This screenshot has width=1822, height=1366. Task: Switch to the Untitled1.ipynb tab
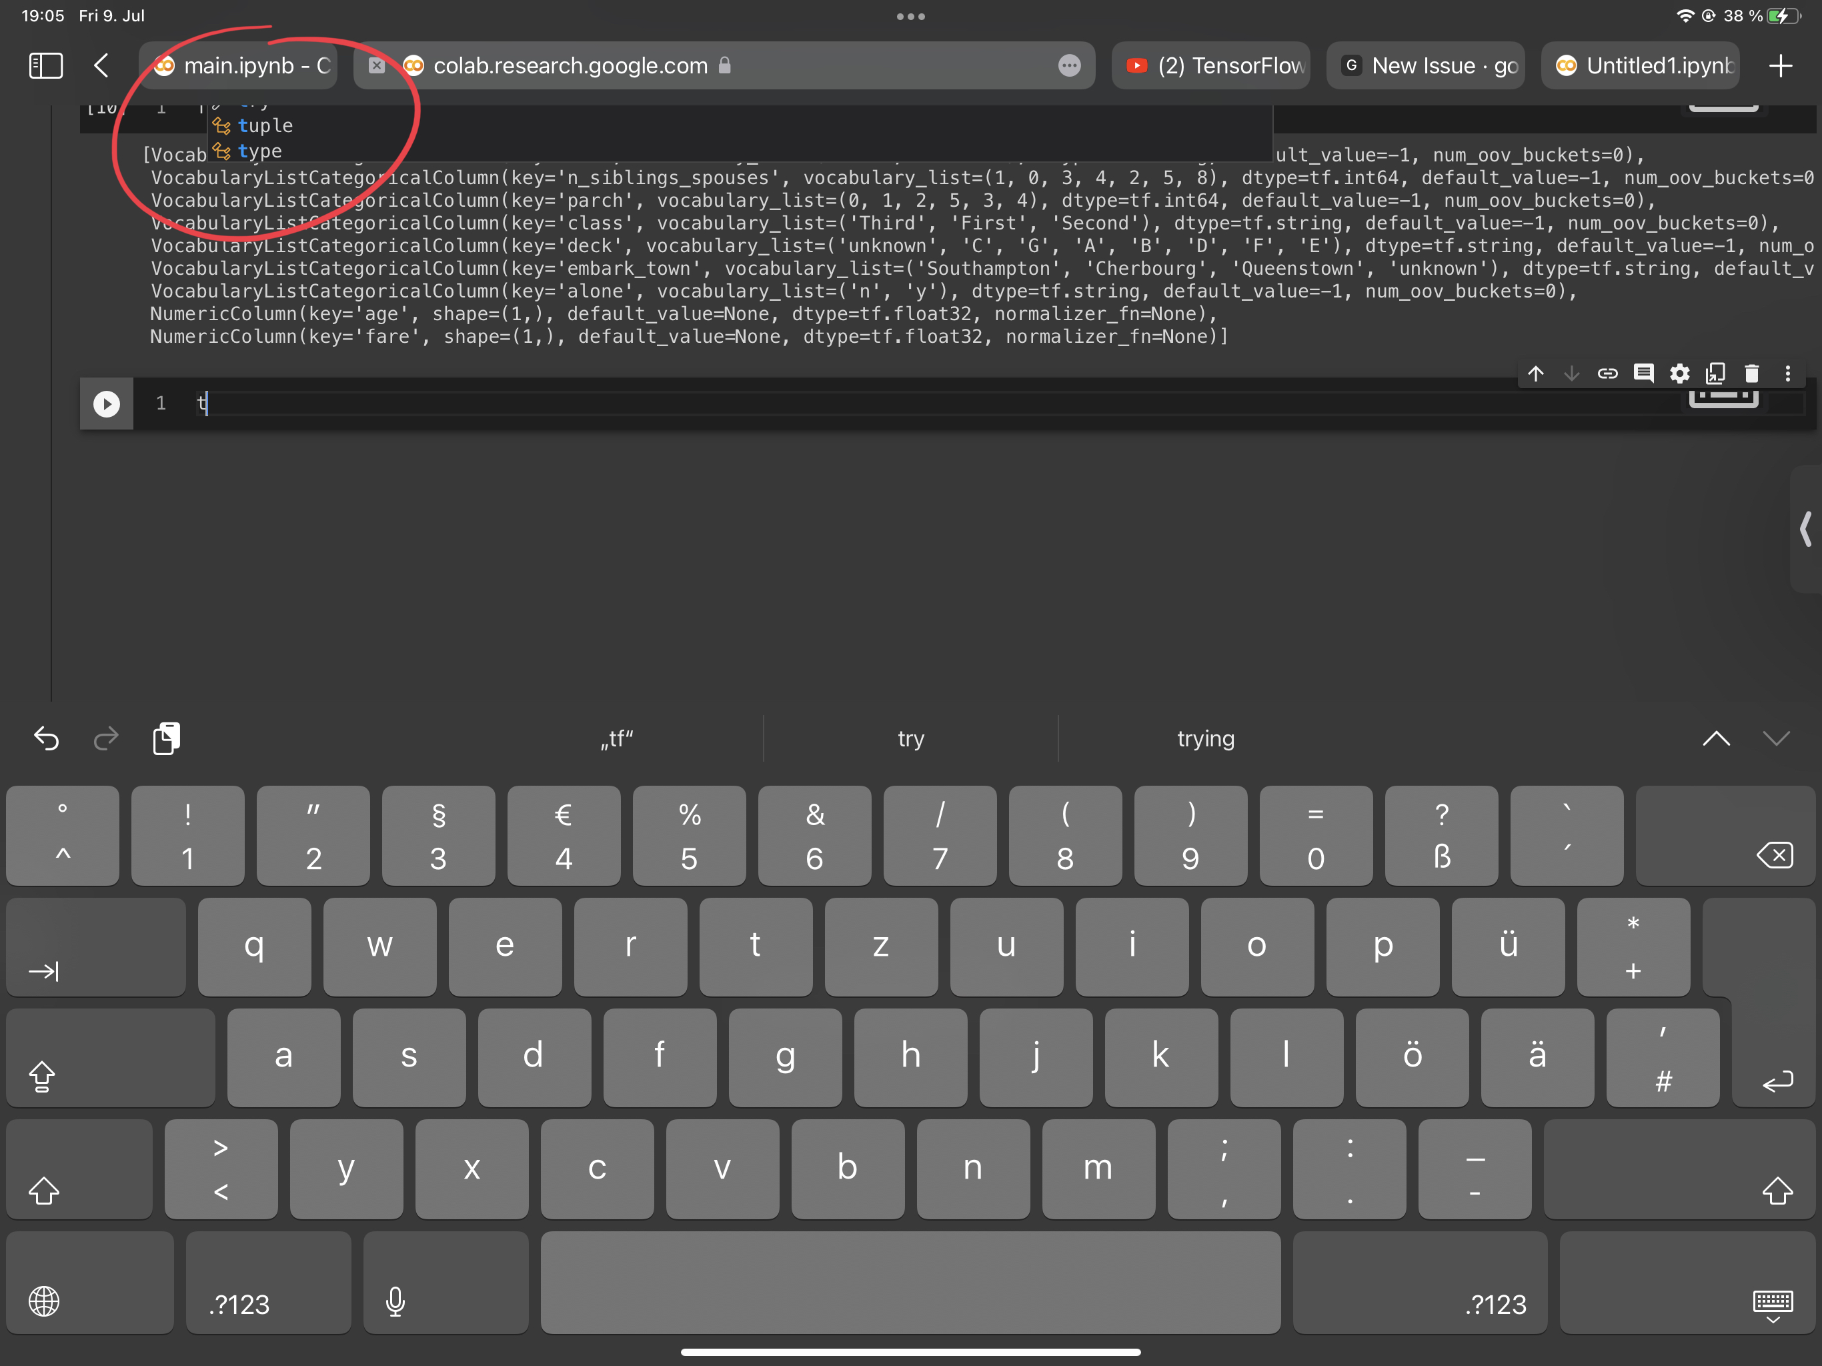(x=1641, y=66)
